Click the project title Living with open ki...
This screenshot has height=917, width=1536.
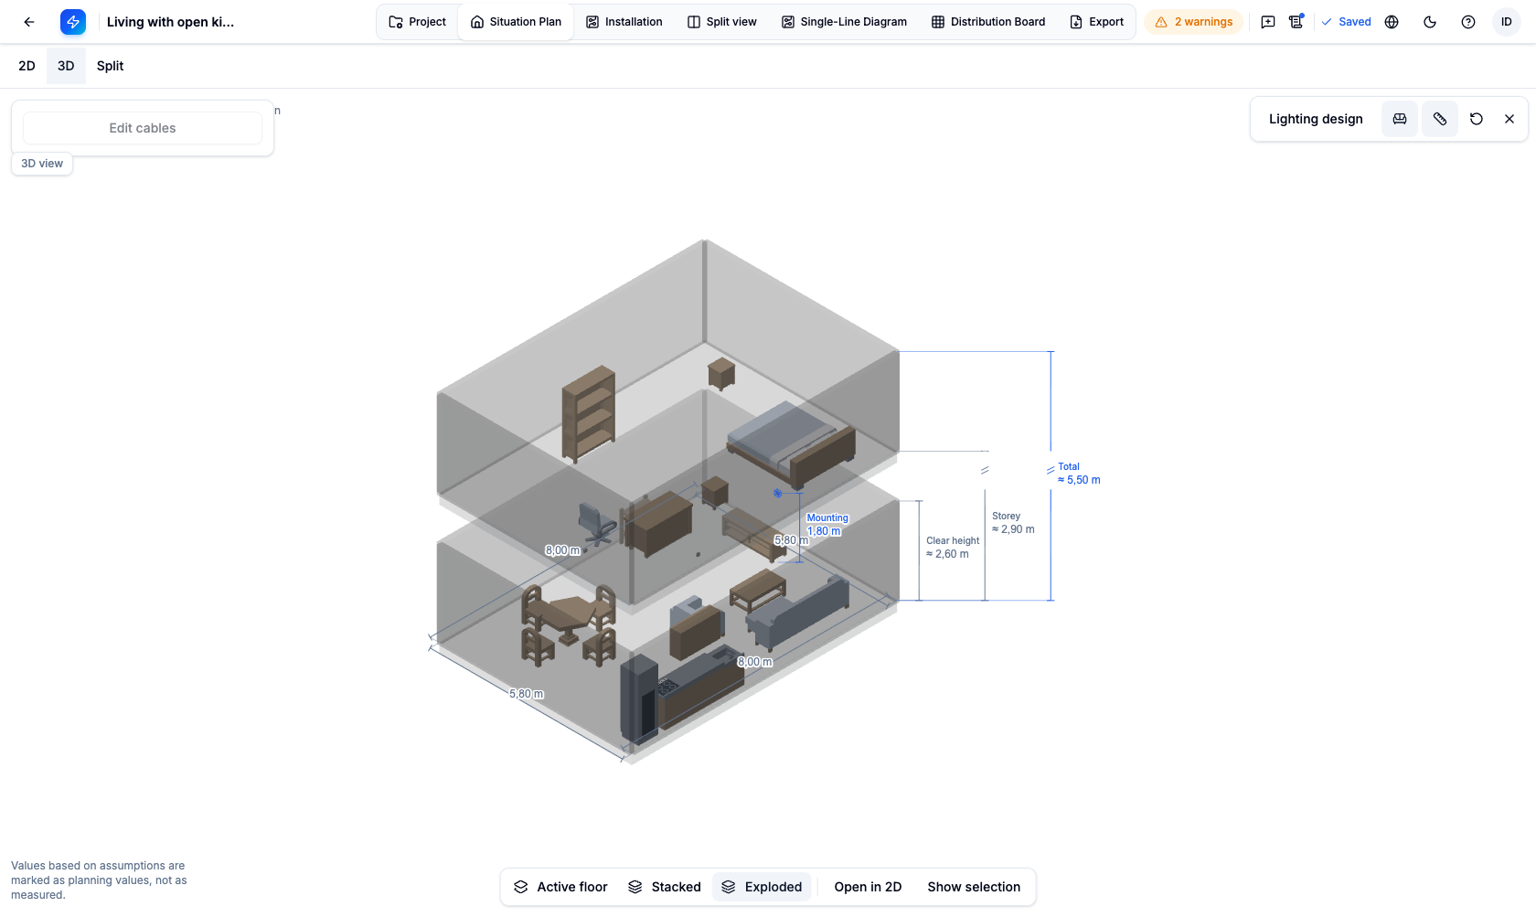click(x=170, y=22)
